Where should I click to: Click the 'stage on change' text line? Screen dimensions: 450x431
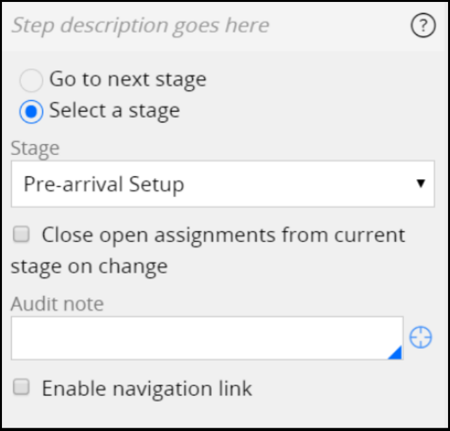point(89,266)
